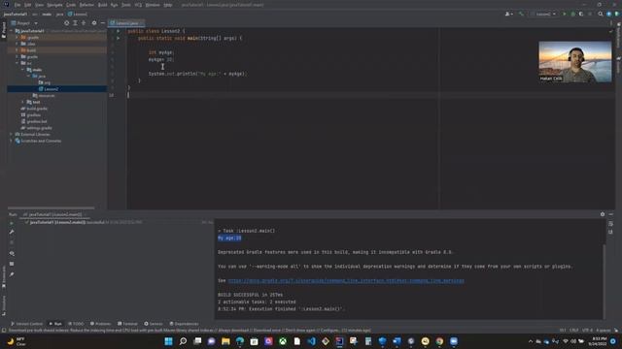Click Windows Start button on taskbar

pos(168,341)
